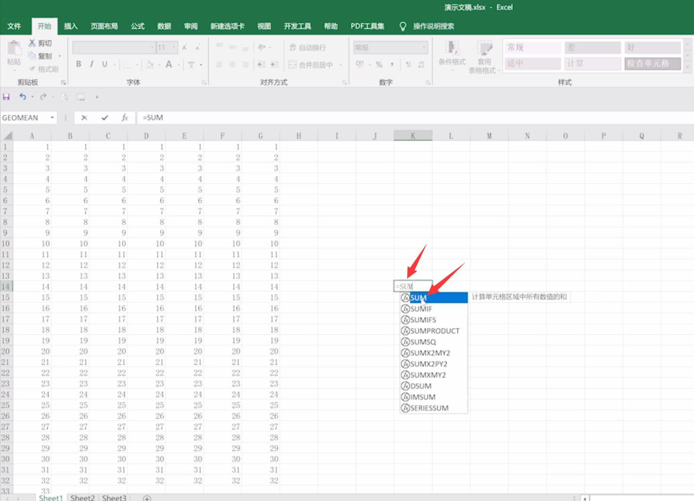The height and width of the screenshot is (501, 694).
Task: Open the Merge and Center dropdown arrow
Action: [341, 65]
